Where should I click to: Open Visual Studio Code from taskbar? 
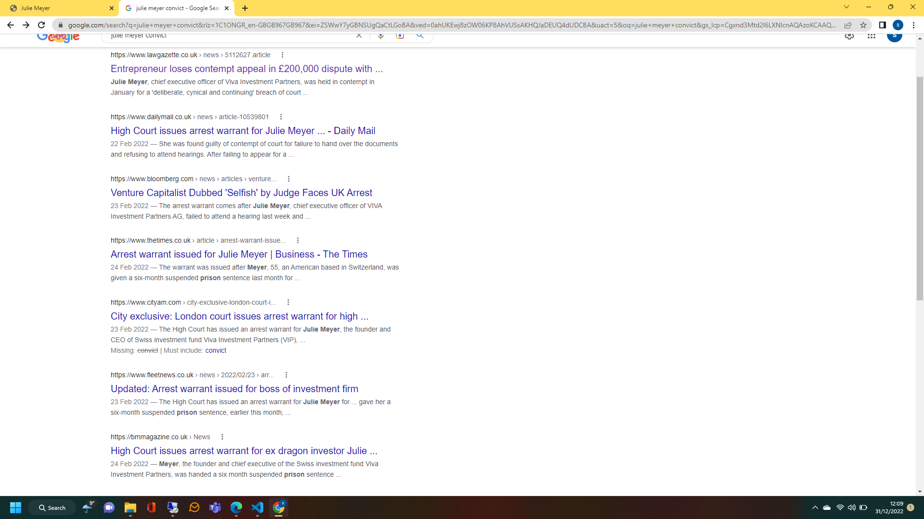tap(257, 507)
